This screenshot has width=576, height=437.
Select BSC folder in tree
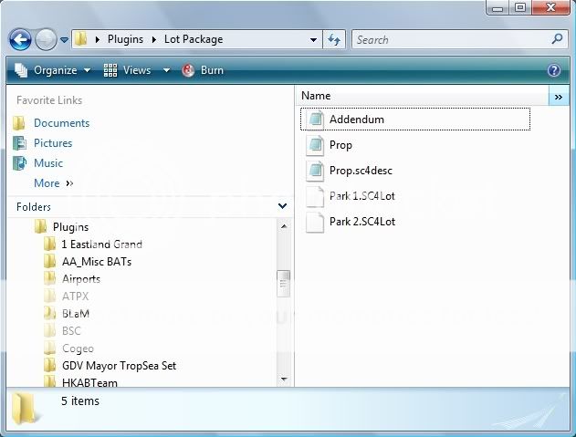[71, 331]
